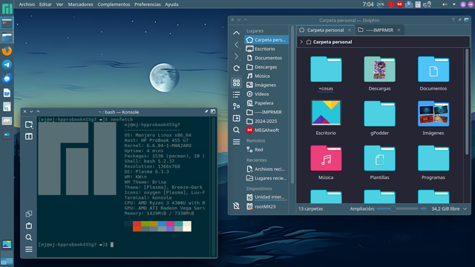
Task: Click the clock showing 7:04
Action: (x=368, y=4)
